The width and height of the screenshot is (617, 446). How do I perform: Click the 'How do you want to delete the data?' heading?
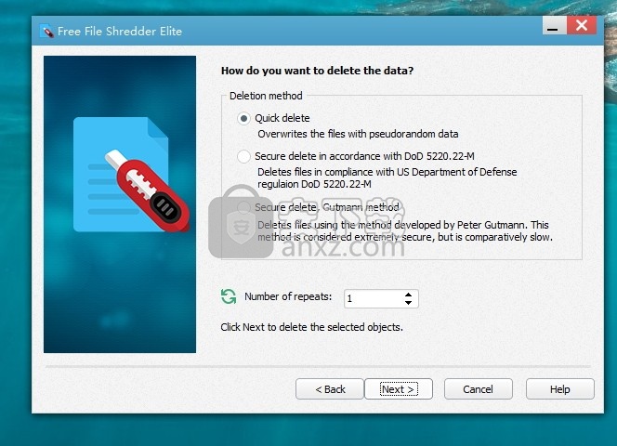click(x=317, y=71)
